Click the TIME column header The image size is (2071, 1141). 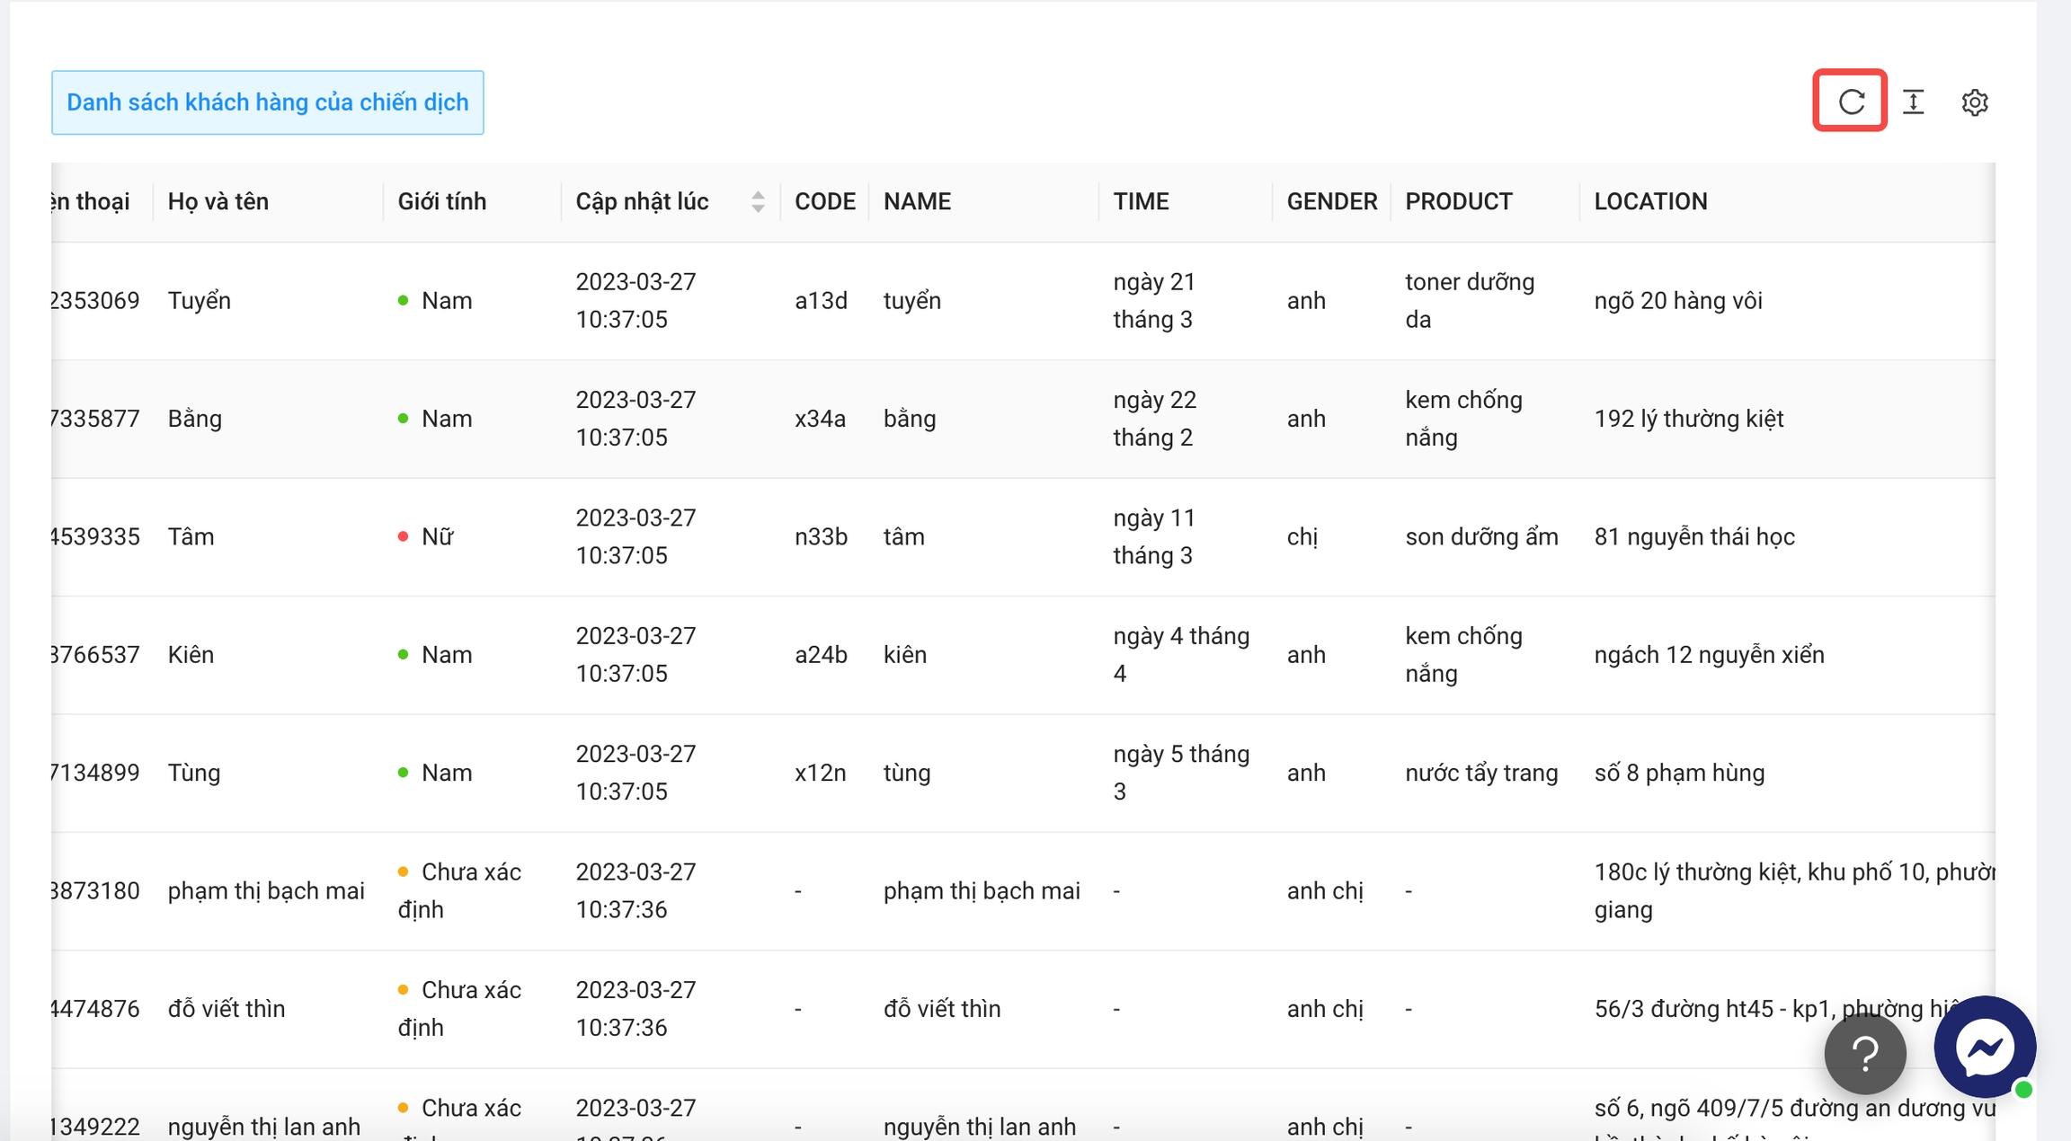(1141, 202)
